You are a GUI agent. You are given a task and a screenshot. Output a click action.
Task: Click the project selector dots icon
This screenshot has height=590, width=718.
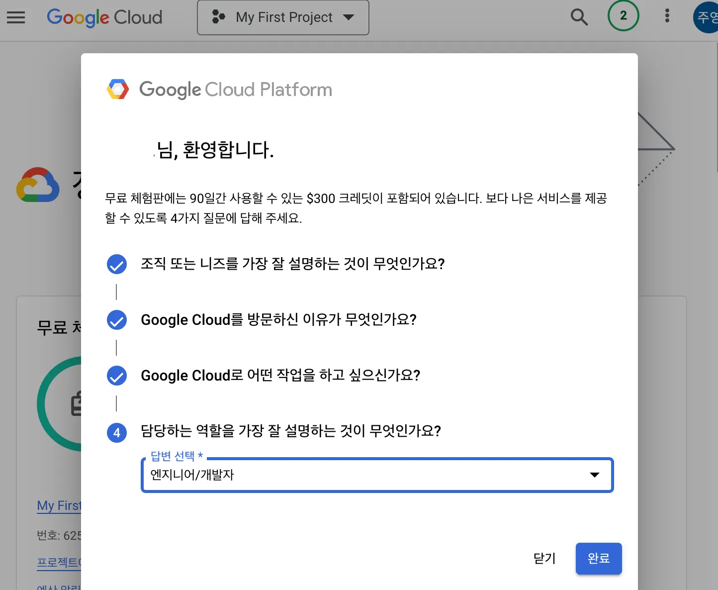[218, 17]
